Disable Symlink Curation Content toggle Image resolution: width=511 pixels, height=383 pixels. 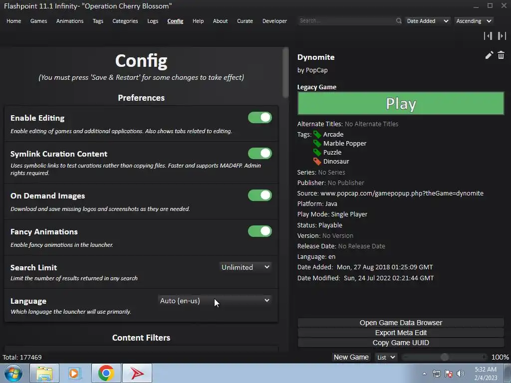[x=259, y=154]
